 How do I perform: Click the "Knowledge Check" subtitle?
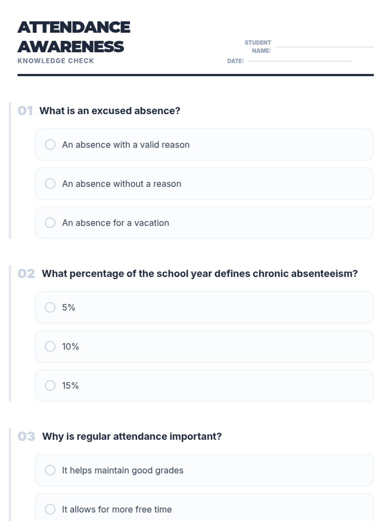(x=56, y=61)
